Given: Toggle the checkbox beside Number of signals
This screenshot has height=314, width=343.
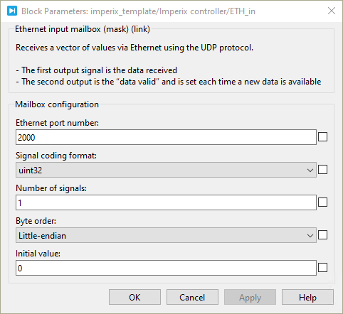Looking at the screenshot, I should (x=322, y=202).
